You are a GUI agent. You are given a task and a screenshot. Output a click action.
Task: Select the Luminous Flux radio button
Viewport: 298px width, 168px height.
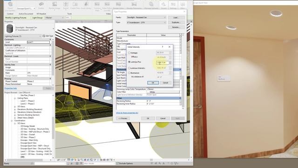(129, 62)
